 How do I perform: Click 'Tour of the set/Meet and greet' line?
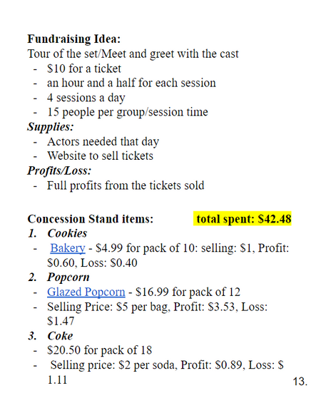point(133,54)
